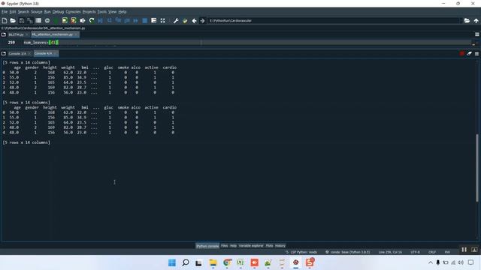The image size is (481, 270).
Task: Go forward to the next cursor location
Action: click(x=202, y=20)
